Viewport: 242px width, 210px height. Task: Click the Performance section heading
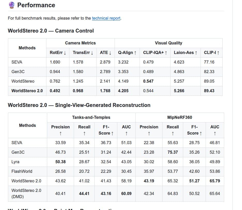[36, 5]
